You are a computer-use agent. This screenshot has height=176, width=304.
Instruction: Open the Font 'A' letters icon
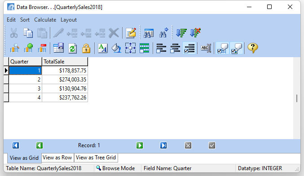point(103,48)
